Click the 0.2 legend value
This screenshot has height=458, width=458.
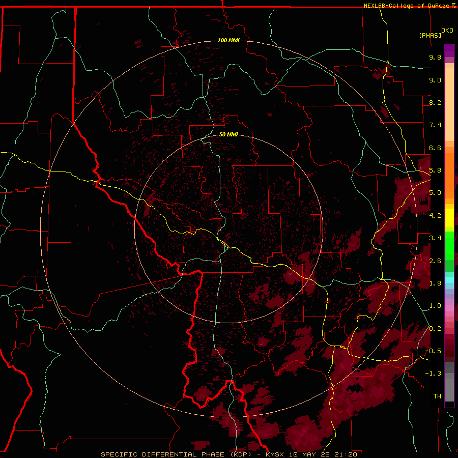(x=435, y=329)
